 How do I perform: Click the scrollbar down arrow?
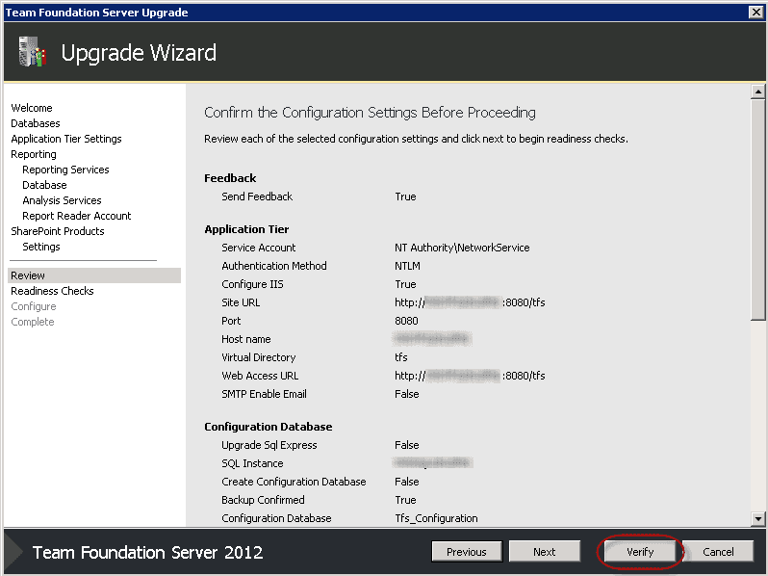coord(758,519)
